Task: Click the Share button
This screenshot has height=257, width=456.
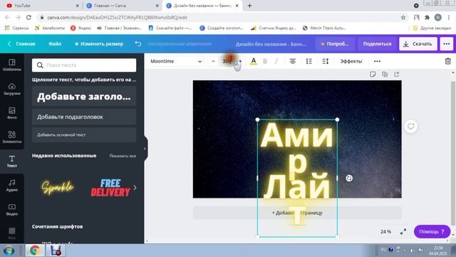Action: click(377, 44)
